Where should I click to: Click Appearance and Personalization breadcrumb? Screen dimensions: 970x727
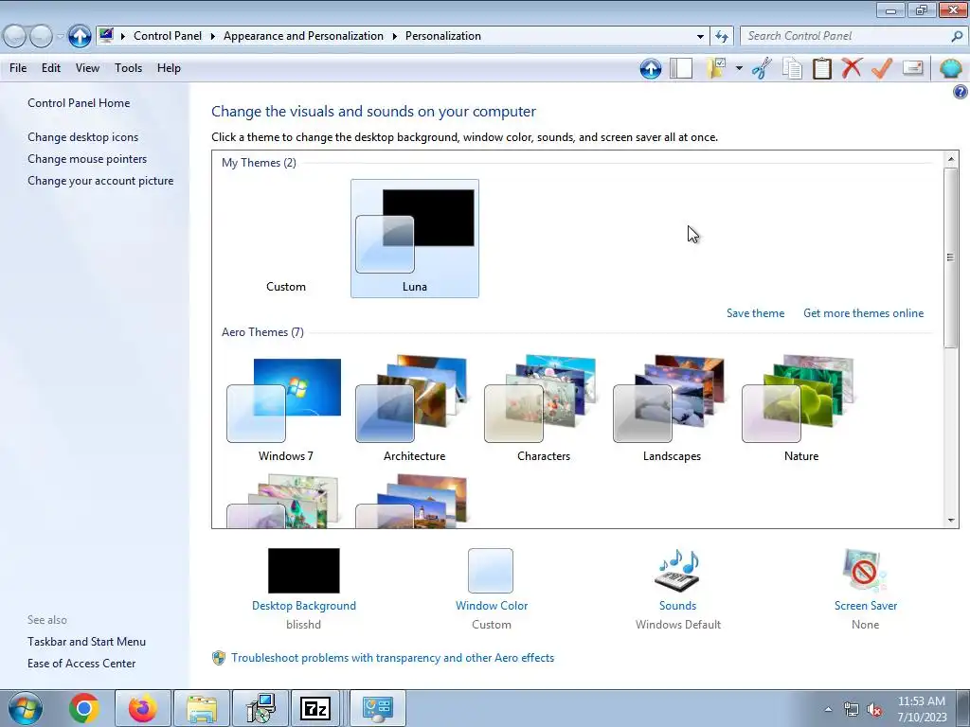point(303,36)
